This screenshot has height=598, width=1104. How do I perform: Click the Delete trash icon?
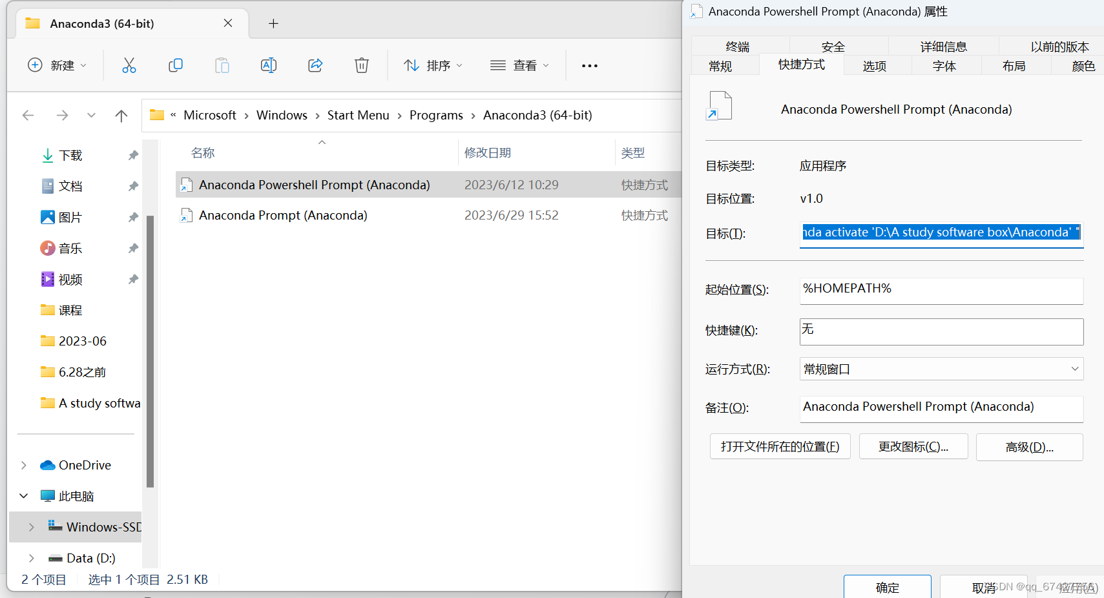(361, 65)
